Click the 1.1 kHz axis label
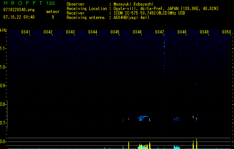Viewport: 234px width, 149px height. [3, 48]
